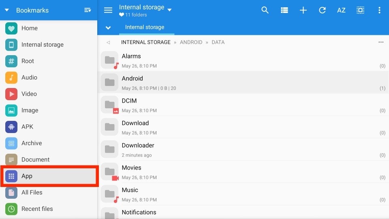This screenshot has height=219, width=389.
Task: Tap the Download folder icon
Action: (109, 127)
